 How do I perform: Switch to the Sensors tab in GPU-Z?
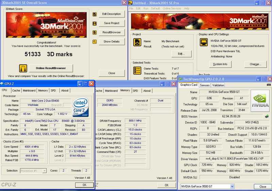click(x=205, y=85)
